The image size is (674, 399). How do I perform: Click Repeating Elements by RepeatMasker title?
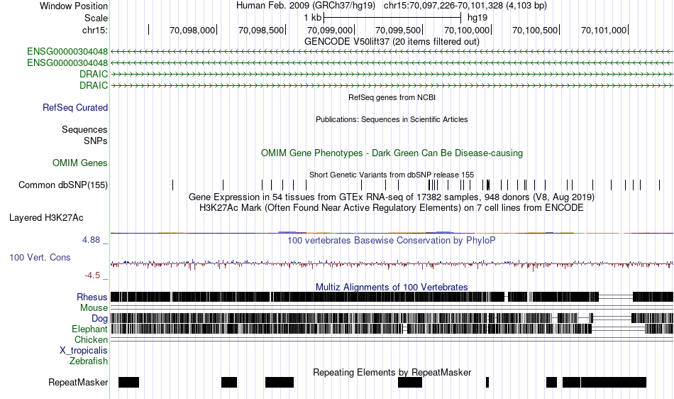(x=392, y=372)
